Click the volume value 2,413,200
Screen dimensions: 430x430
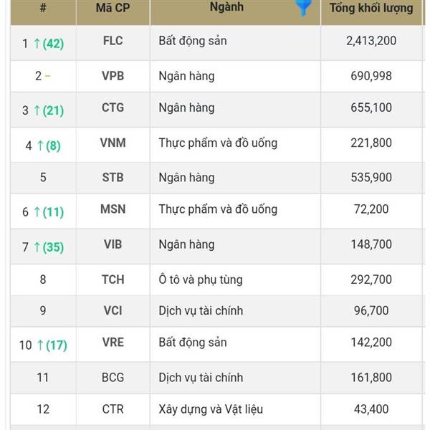tap(371, 41)
